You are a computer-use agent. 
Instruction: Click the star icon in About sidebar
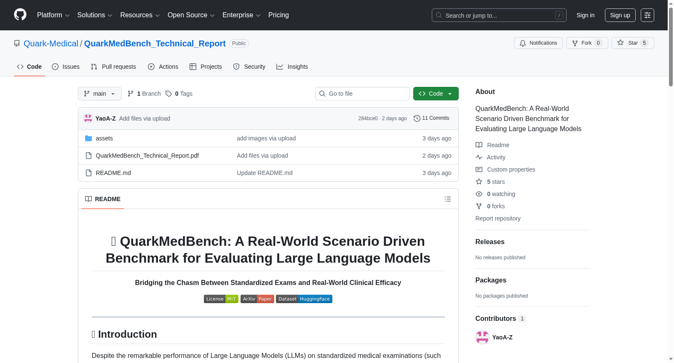pos(479,182)
